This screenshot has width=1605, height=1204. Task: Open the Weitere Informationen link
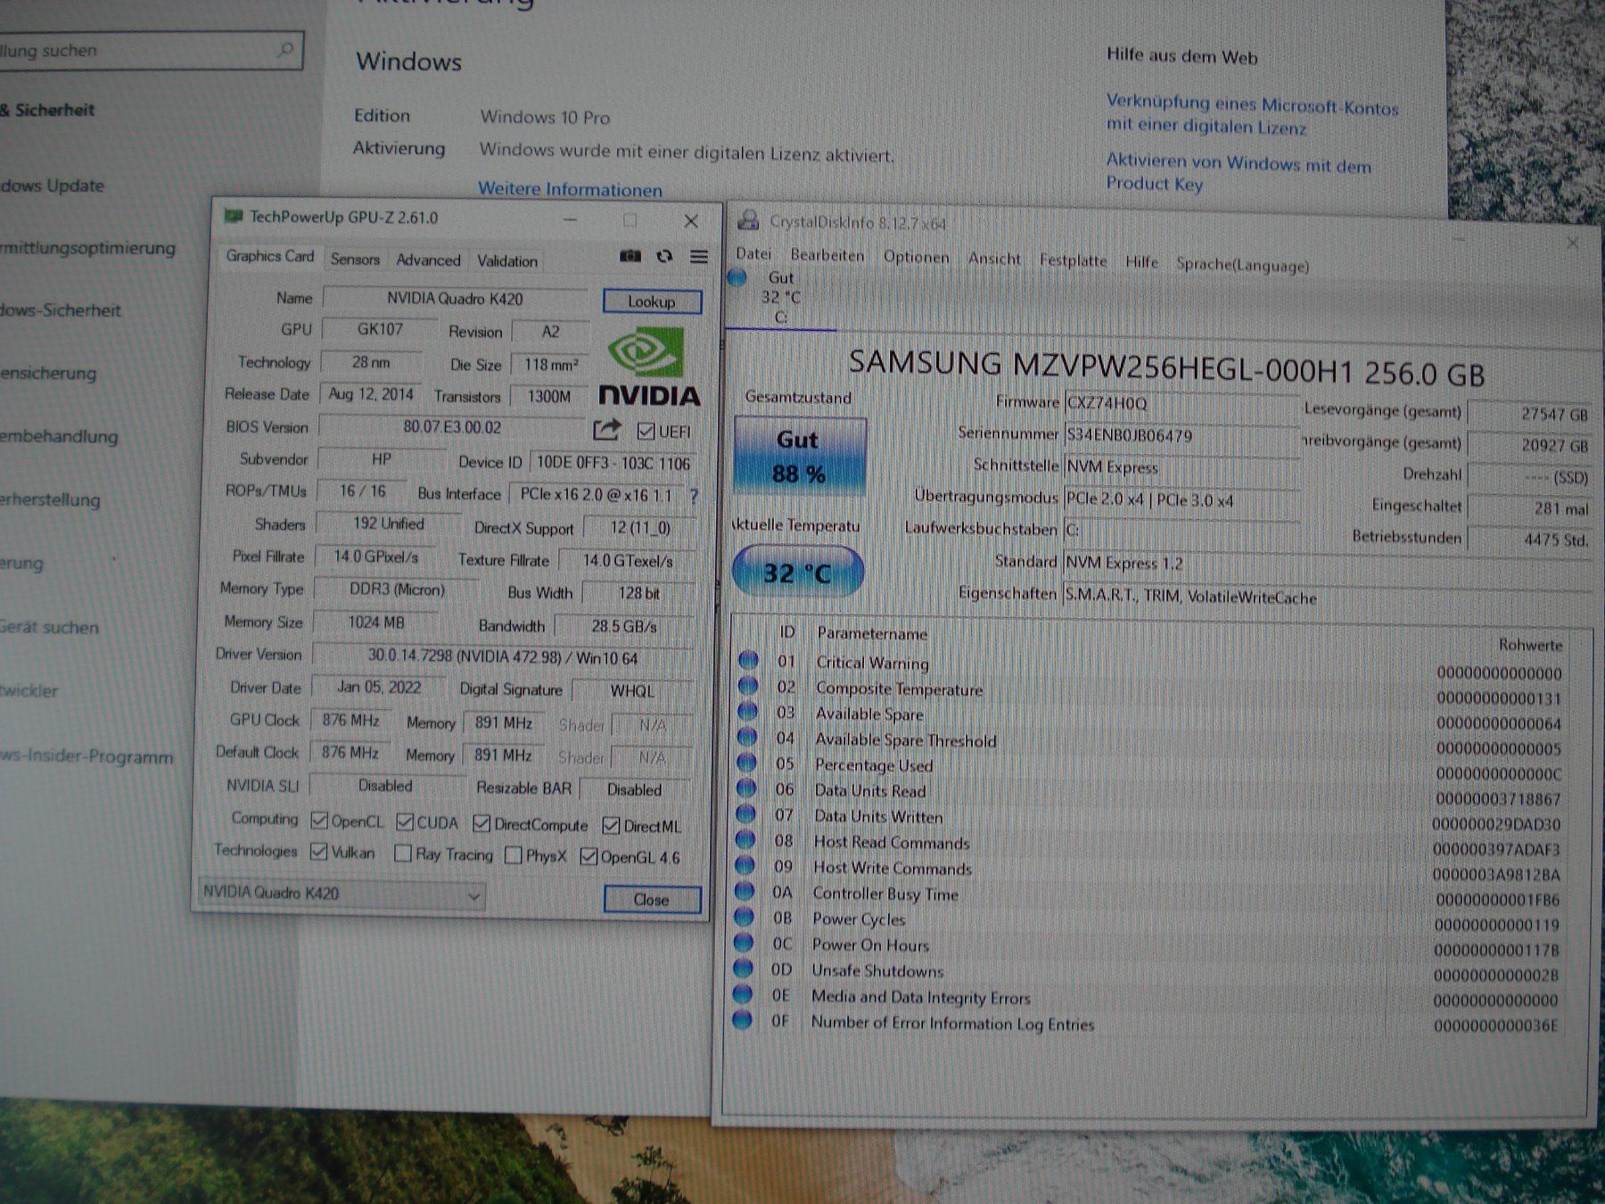pos(570,189)
